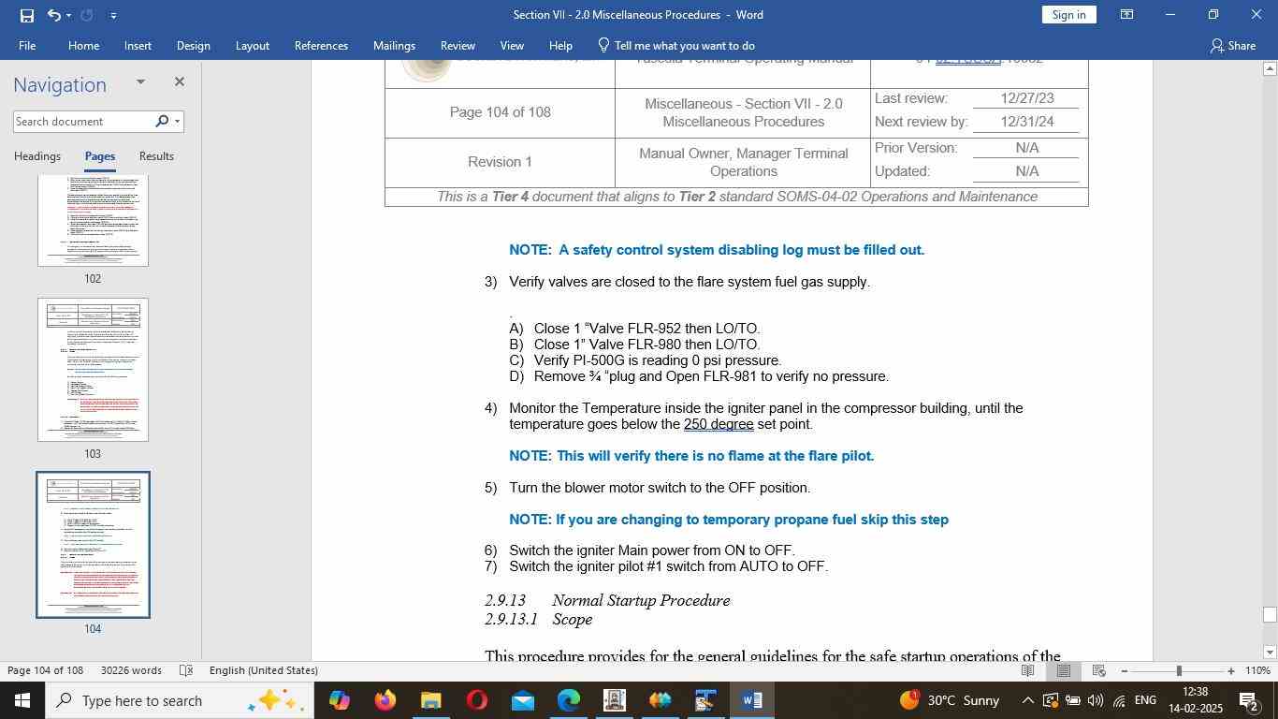Switch to Headings tab in Navigation
1278x719 pixels.
(37, 156)
